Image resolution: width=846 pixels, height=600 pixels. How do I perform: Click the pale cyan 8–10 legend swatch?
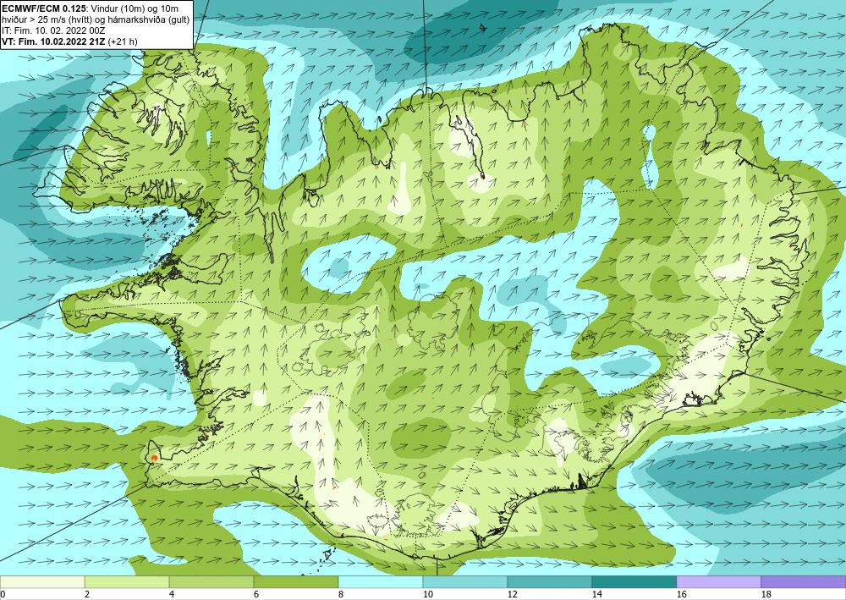point(381,582)
